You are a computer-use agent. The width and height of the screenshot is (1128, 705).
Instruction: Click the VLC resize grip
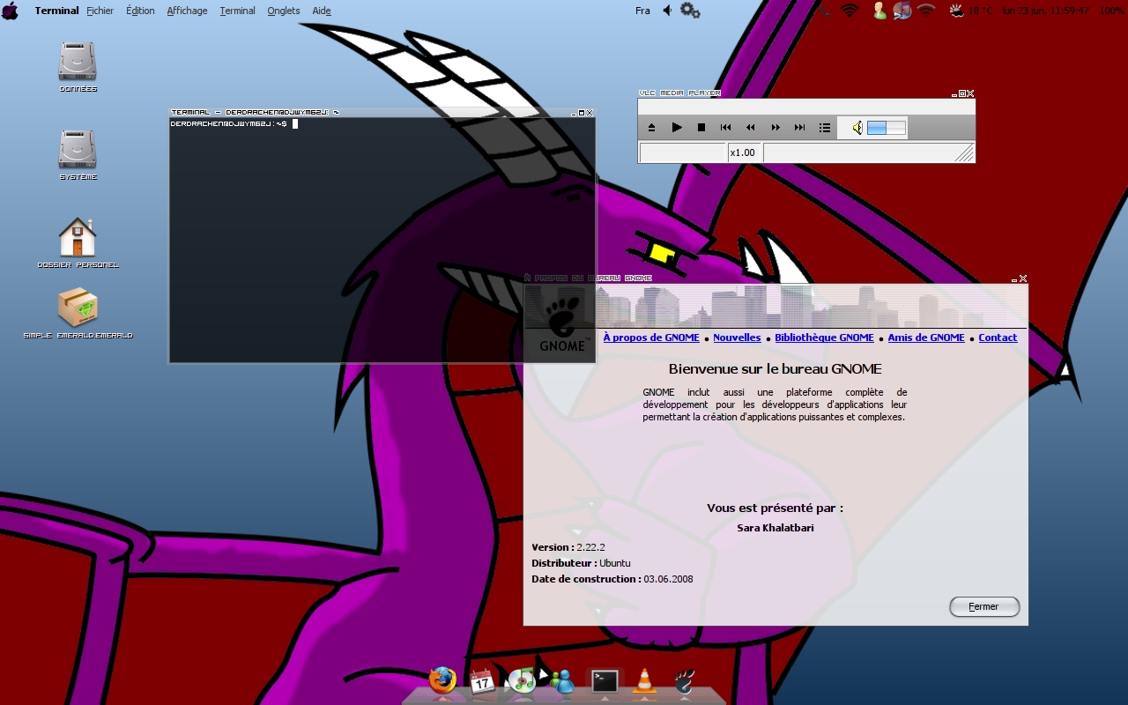point(965,153)
